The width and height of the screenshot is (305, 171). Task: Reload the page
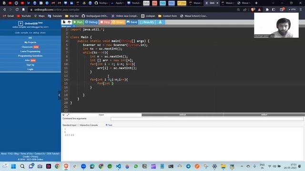(x=17, y=9)
